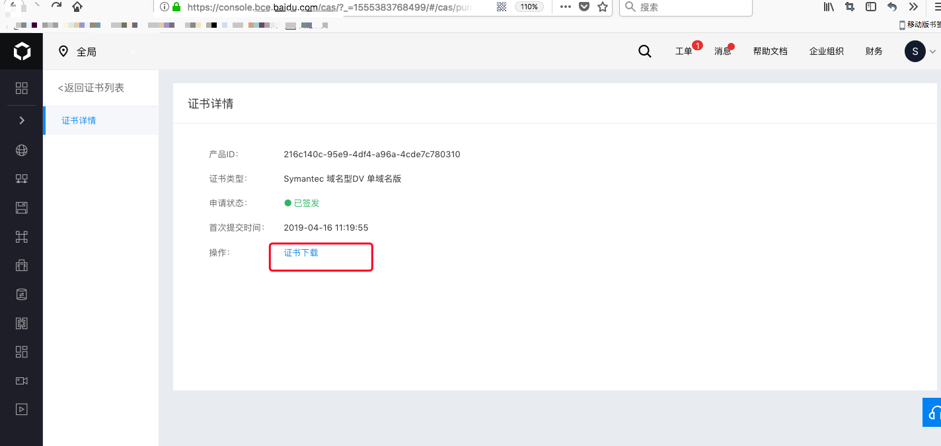The height and width of the screenshot is (446, 941).
Task: Click the console search magnifier icon
Action: (645, 51)
